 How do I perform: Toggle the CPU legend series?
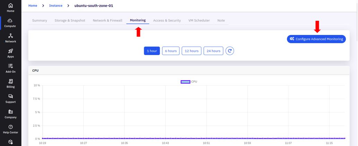(x=189, y=82)
